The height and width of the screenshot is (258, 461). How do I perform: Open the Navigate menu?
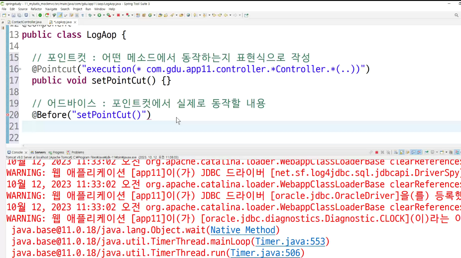click(51, 9)
